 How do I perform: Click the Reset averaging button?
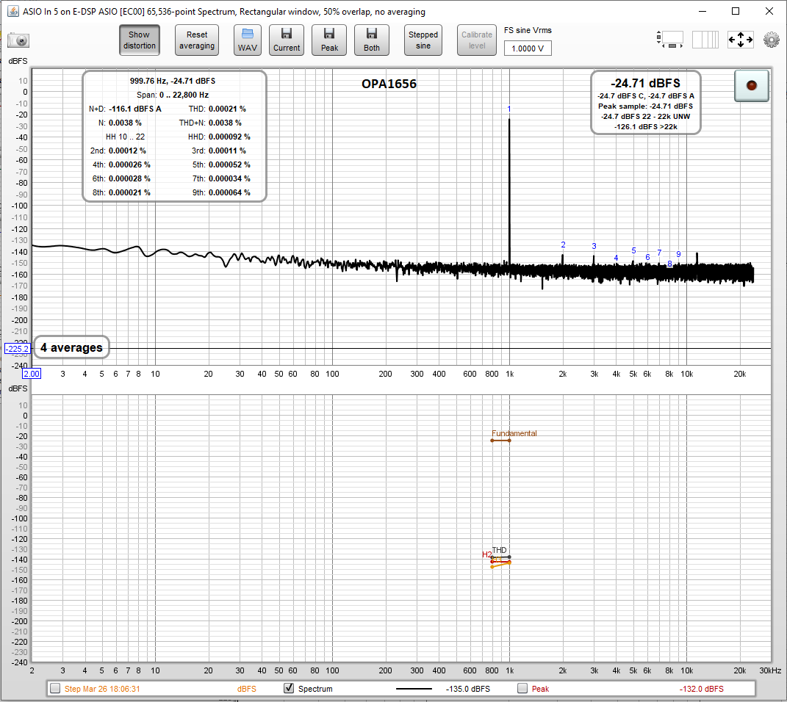tap(197, 40)
